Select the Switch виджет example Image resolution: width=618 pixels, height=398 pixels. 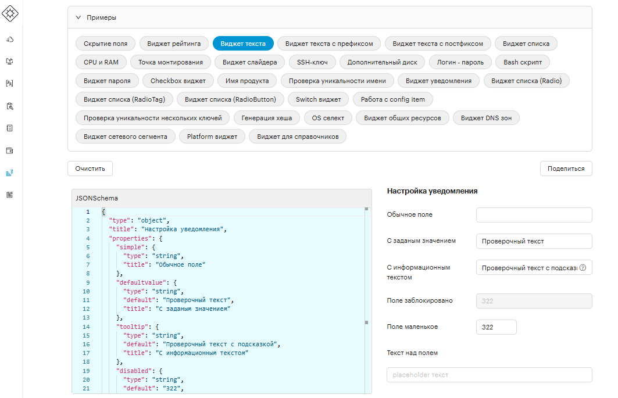click(319, 99)
